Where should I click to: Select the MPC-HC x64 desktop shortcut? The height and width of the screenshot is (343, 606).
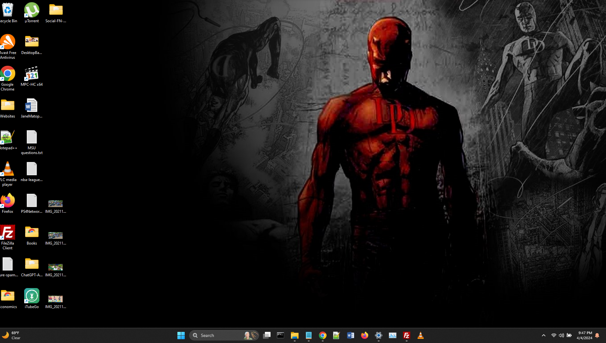tap(32, 76)
